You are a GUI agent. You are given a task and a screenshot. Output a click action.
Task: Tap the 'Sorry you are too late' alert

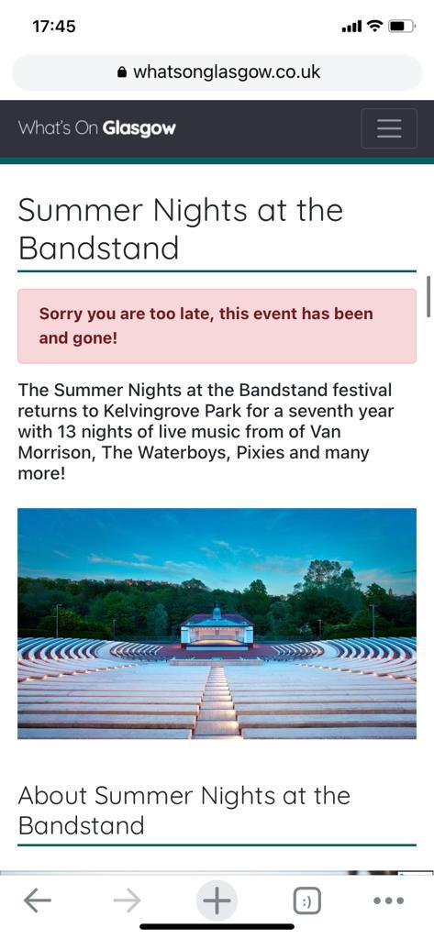point(217,326)
